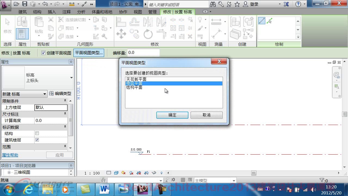
Task: Select the Mirror Draw Axis tool
Action: [161, 21]
